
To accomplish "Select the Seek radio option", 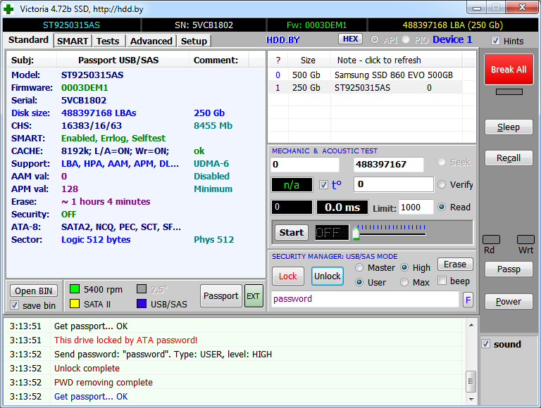I will (442, 162).
